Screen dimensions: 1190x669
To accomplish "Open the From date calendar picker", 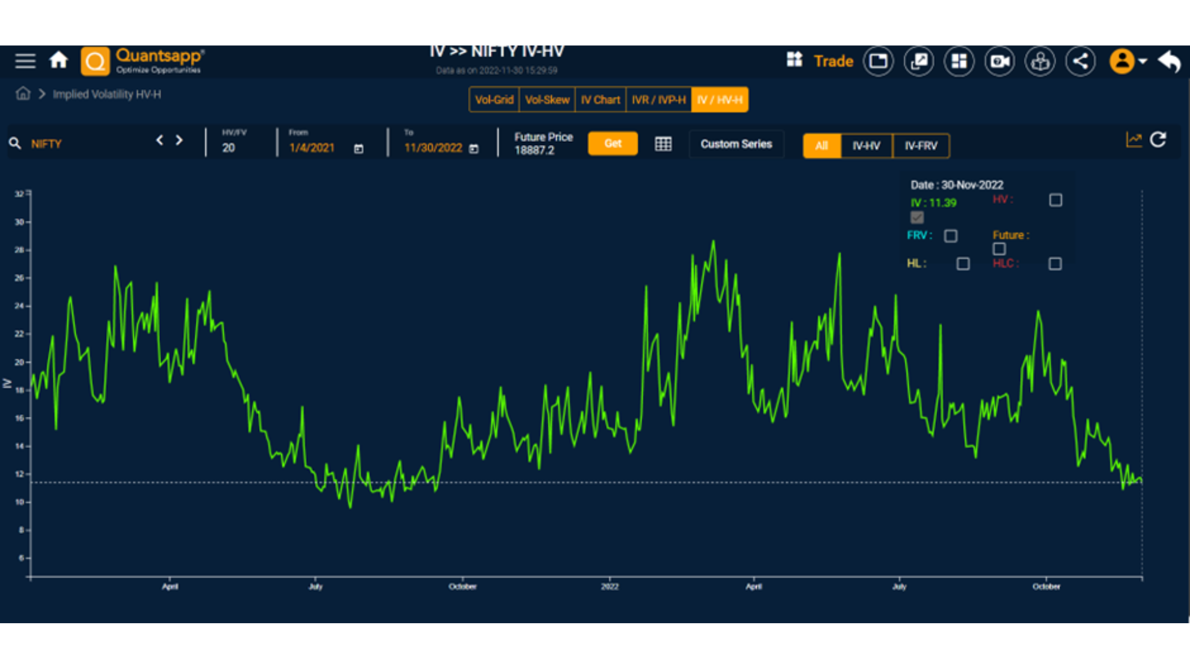I will (x=358, y=149).
